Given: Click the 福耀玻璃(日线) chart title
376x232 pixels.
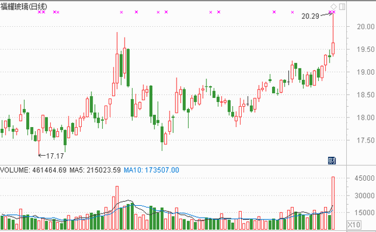Looking at the screenshot, I should coord(24,6).
